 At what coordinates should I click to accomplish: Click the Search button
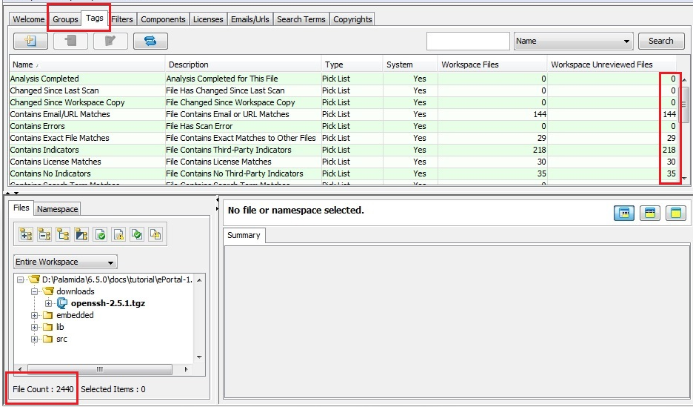(x=660, y=41)
